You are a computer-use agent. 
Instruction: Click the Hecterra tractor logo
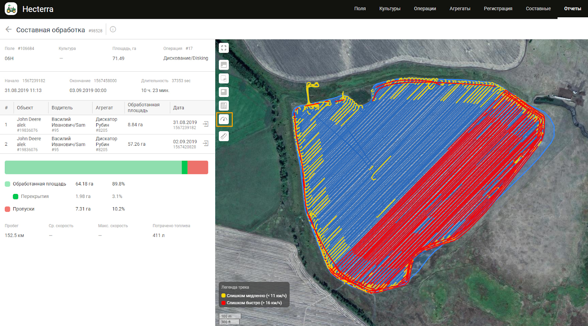pyautogui.click(x=11, y=9)
